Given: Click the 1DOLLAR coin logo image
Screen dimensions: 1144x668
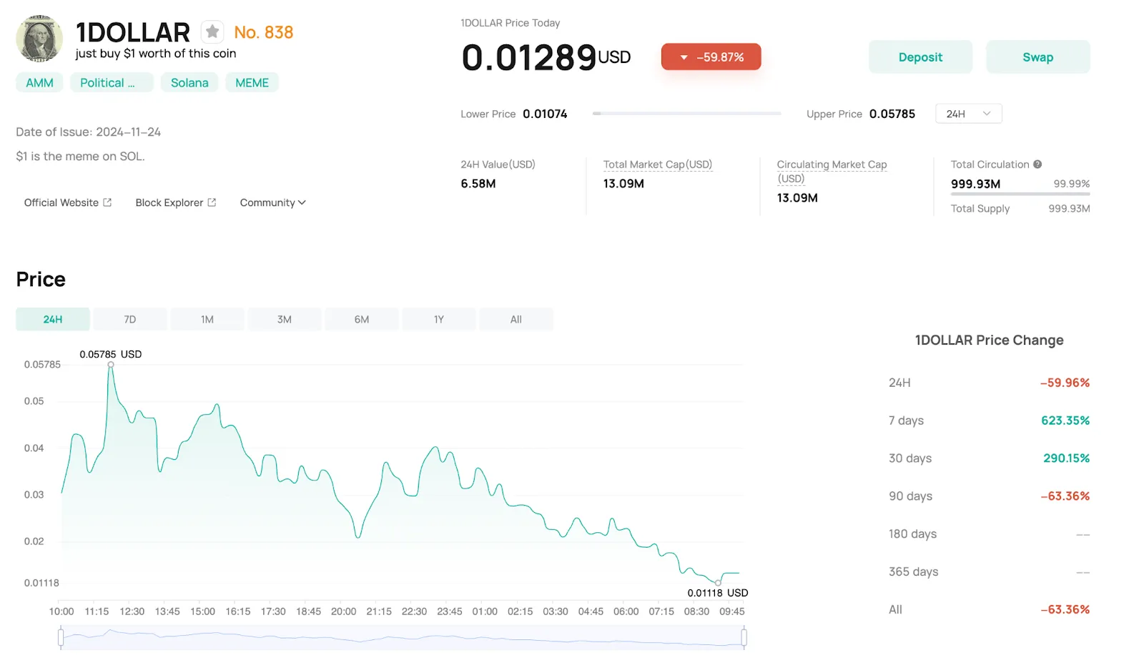Looking at the screenshot, I should [x=39, y=39].
